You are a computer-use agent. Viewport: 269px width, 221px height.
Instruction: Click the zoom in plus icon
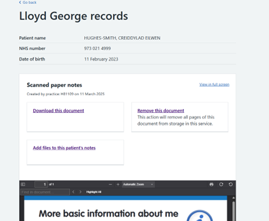click(118, 184)
